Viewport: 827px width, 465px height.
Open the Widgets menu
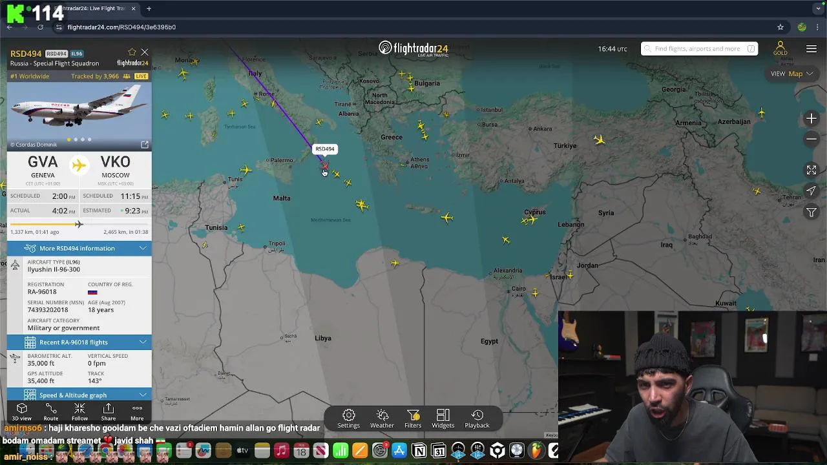coord(443,418)
